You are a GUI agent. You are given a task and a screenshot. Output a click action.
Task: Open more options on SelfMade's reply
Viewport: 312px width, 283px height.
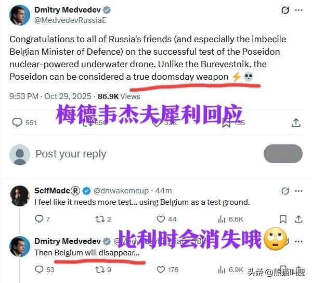[x=298, y=191]
